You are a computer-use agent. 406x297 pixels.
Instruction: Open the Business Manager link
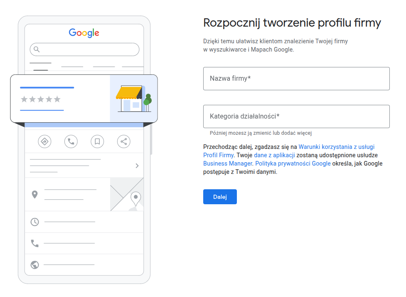click(225, 163)
